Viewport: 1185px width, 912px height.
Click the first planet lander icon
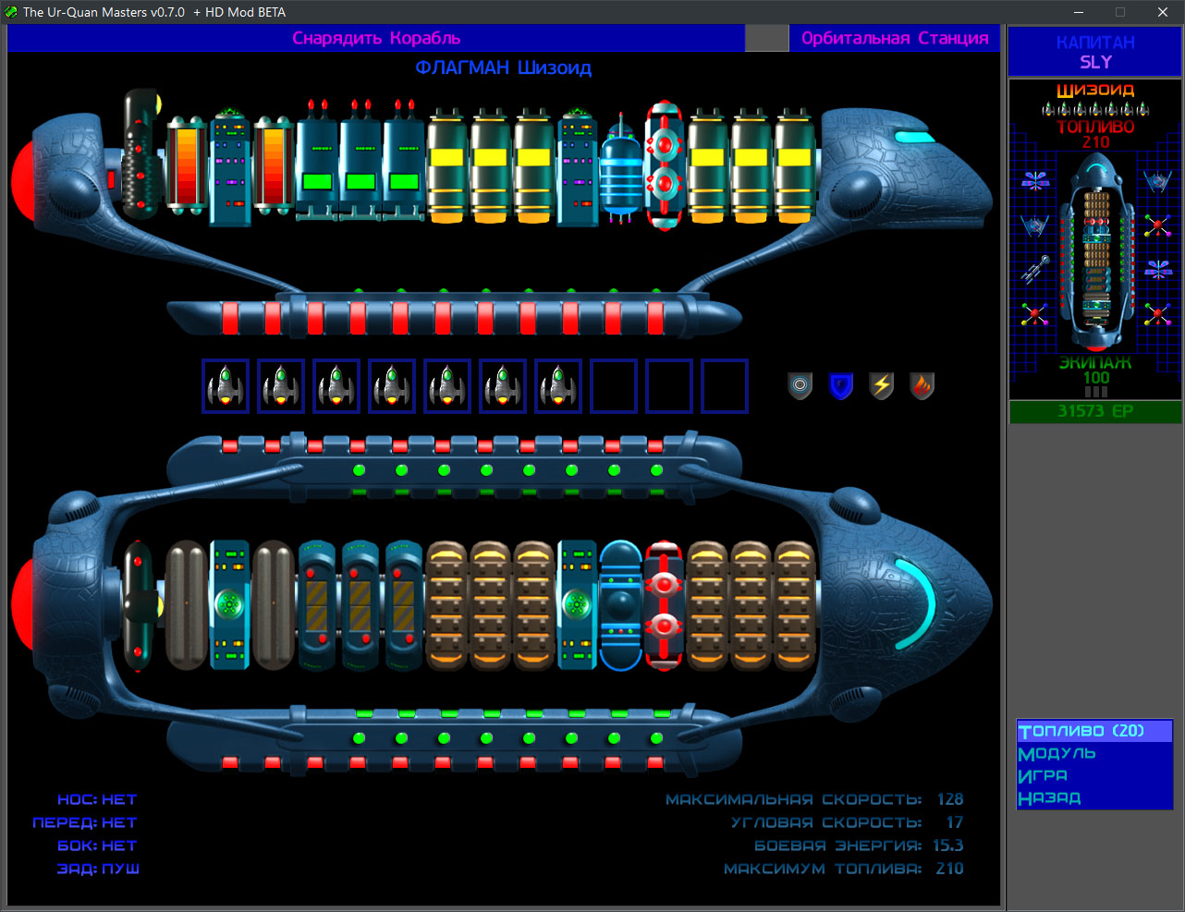(226, 385)
